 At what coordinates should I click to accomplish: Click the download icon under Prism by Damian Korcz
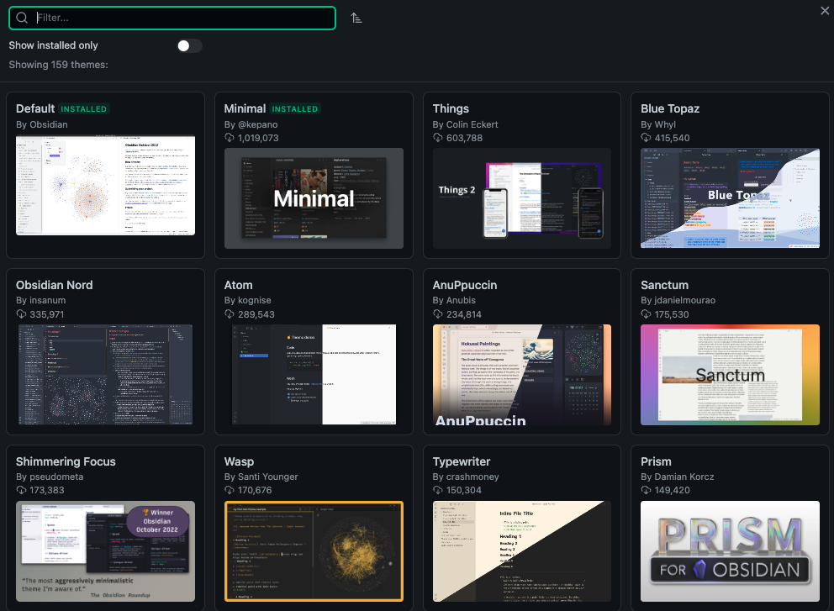pyautogui.click(x=645, y=489)
